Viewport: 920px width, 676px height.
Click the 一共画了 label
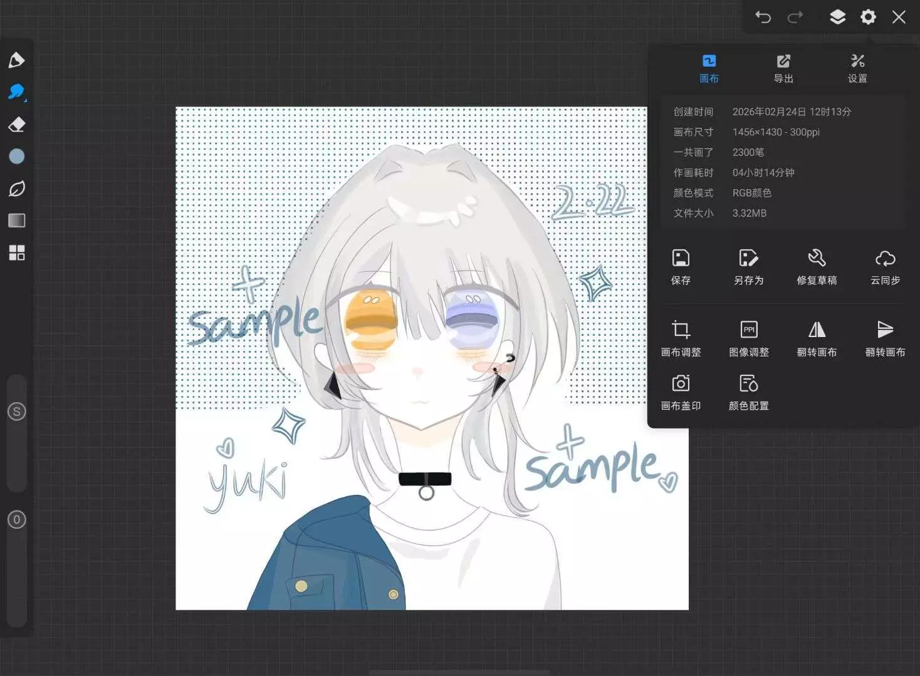coord(693,152)
